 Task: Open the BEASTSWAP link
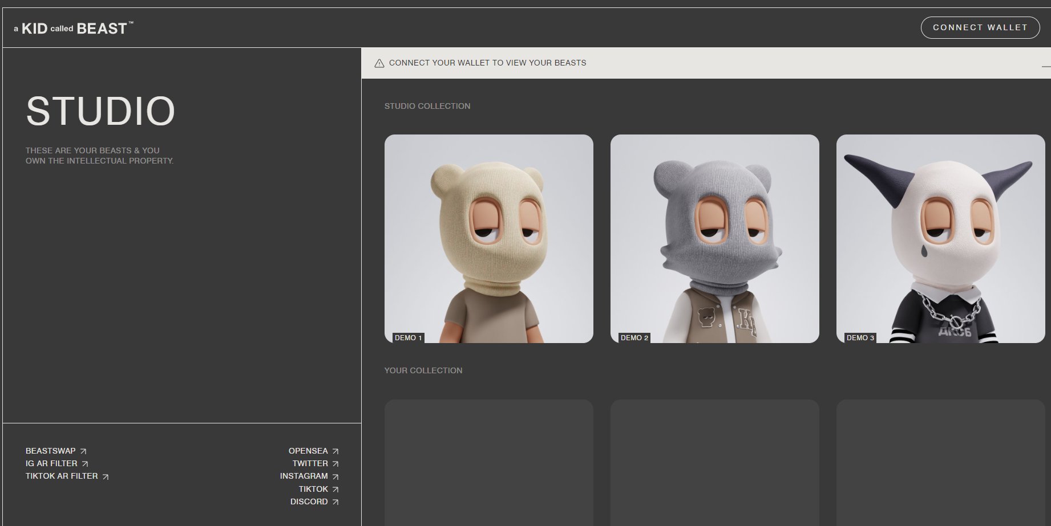pos(56,451)
